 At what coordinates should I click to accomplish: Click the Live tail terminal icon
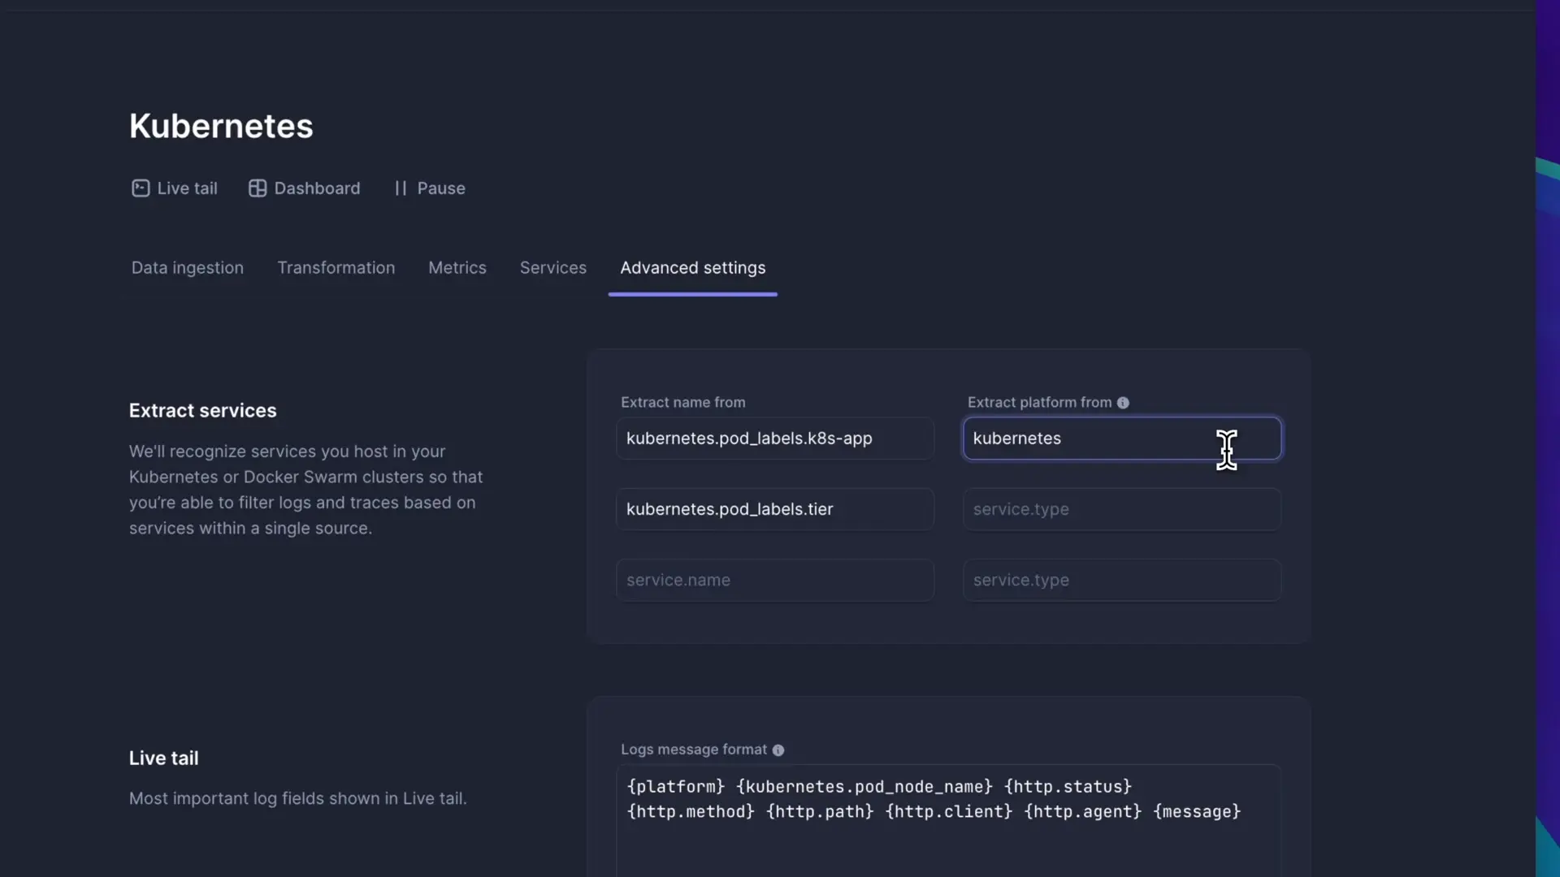pyautogui.click(x=141, y=188)
